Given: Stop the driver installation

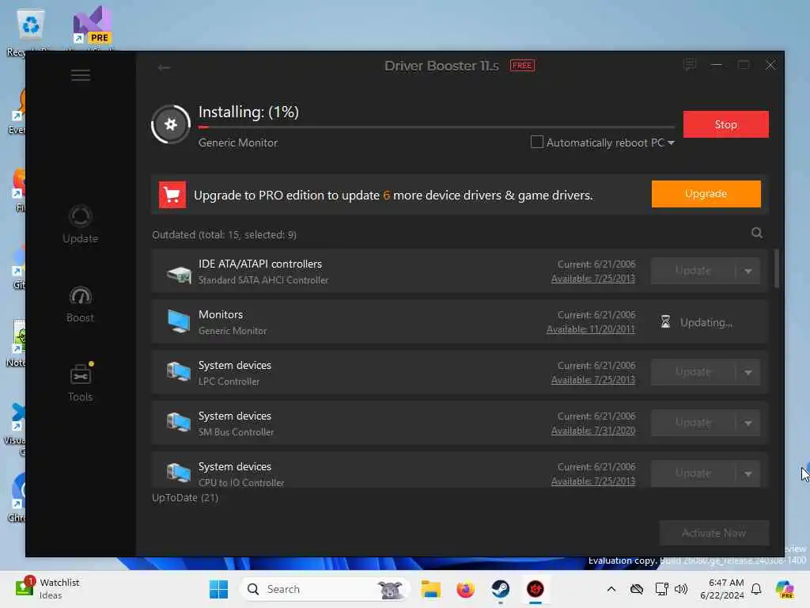Looking at the screenshot, I should [x=726, y=124].
